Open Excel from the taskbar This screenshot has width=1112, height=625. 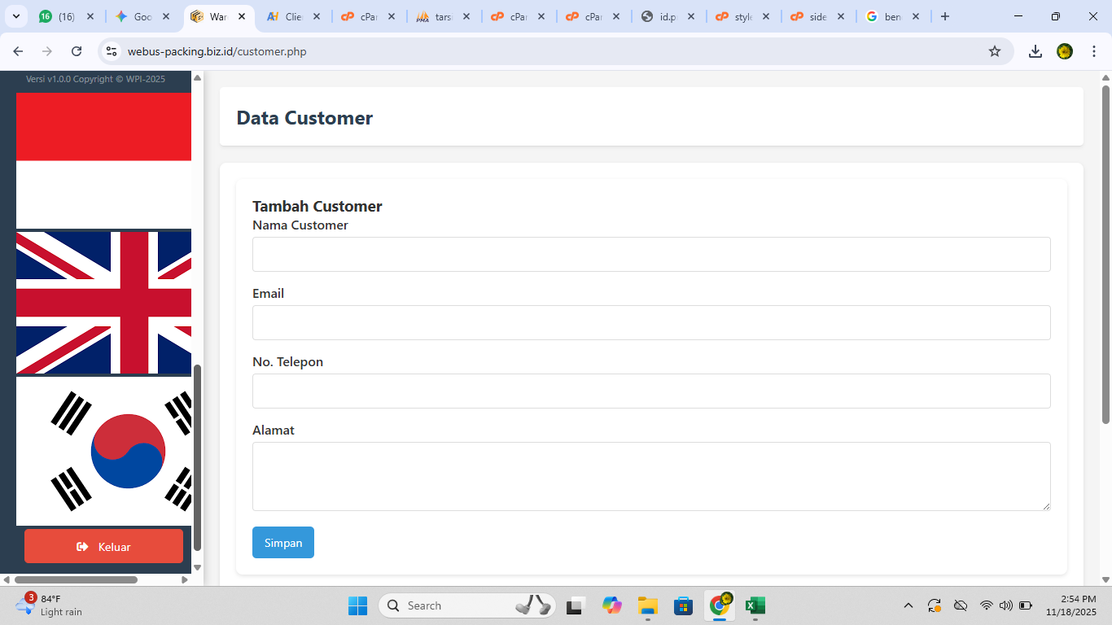755,605
